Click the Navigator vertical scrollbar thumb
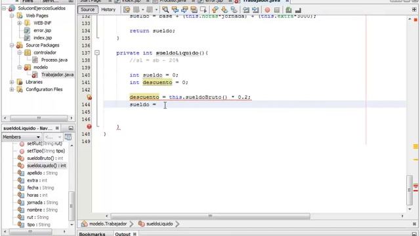 tap(71, 206)
